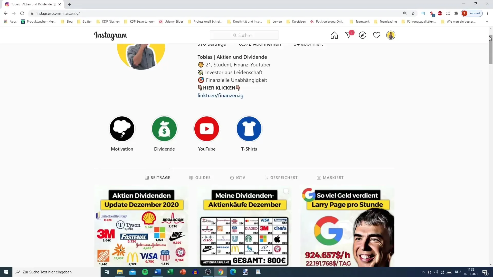
Task: Open PowerPoint from taskbar
Action: point(183,272)
